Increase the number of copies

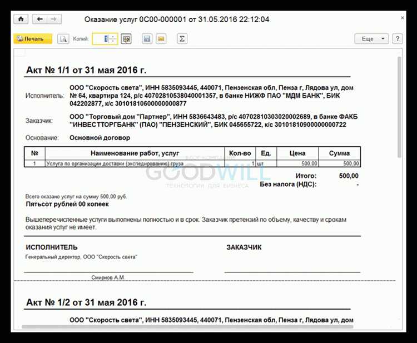pos(113,37)
